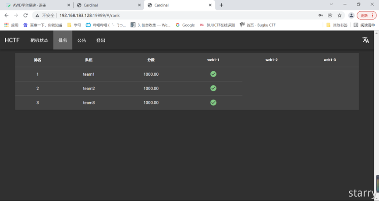Click rank number 3 cell

38,103
